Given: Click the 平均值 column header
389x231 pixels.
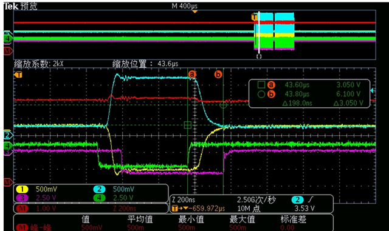Looking at the screenshot, I should tap(140, 219).
